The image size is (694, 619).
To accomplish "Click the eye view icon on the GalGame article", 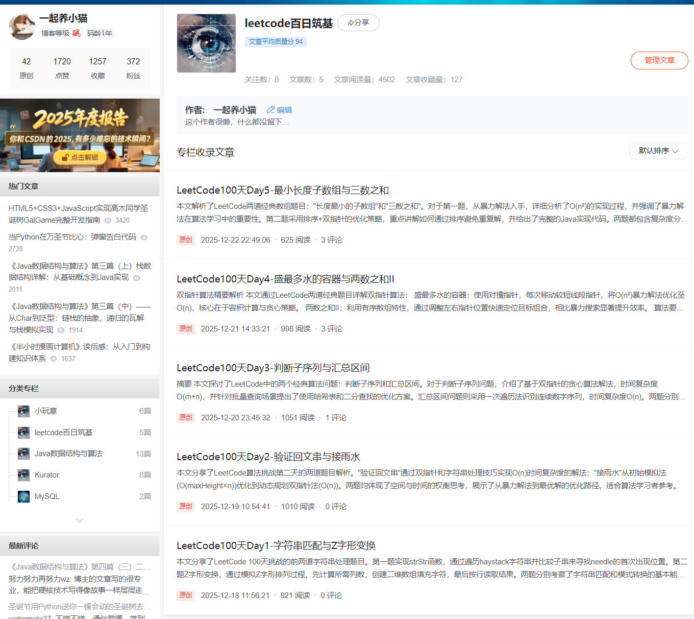I will point(107,220).
